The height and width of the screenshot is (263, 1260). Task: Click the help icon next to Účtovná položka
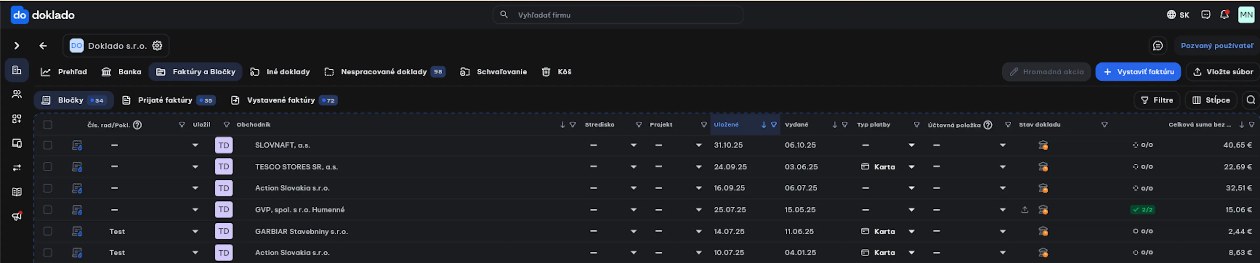988,125
